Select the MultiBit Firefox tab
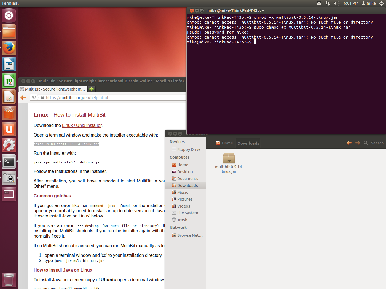This screenshot has height=289, width=386. [x=53, y=89]
